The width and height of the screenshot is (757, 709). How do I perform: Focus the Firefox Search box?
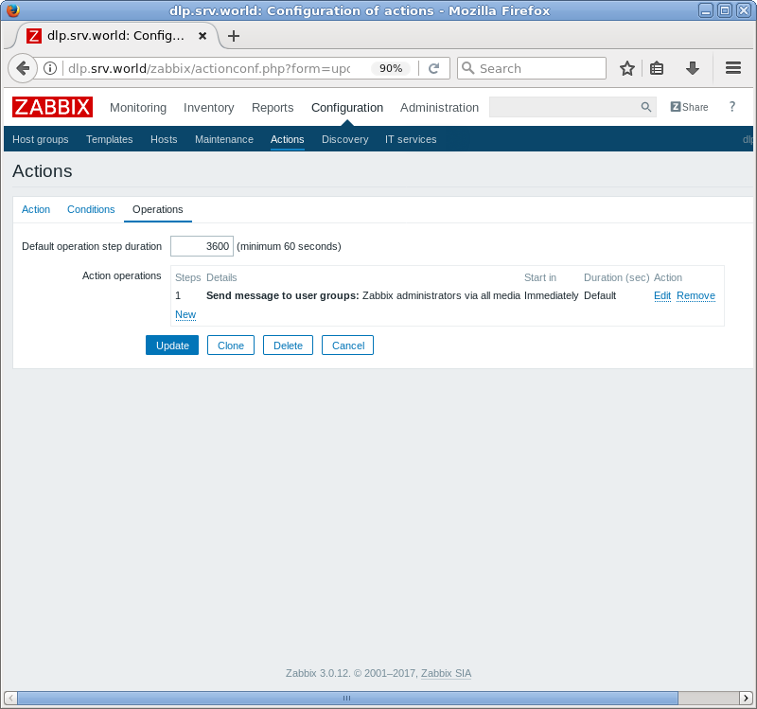coord(532,68)
